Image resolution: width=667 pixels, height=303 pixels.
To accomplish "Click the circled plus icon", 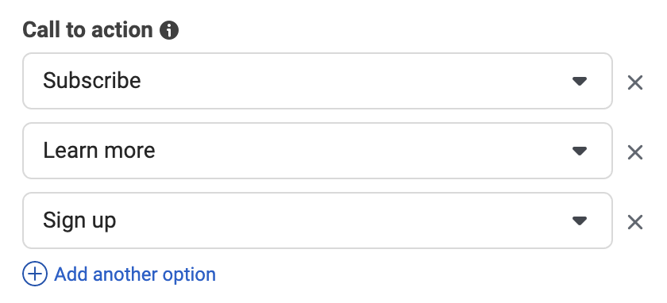I will tap(35, 274).
